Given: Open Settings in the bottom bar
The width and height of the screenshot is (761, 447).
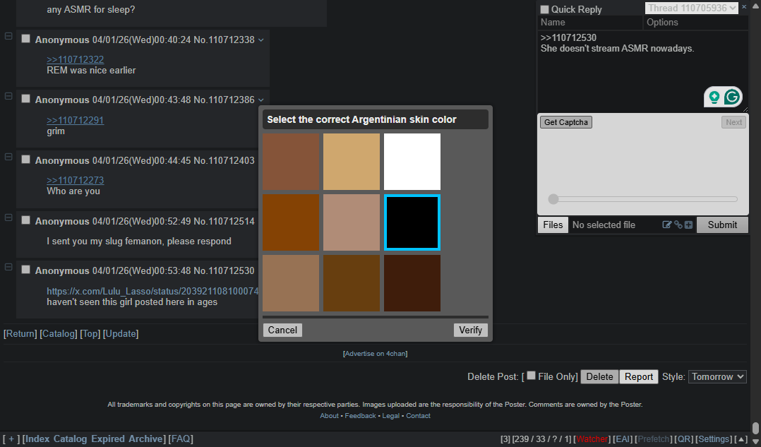Looking at the screenshot, I should 714,439.
